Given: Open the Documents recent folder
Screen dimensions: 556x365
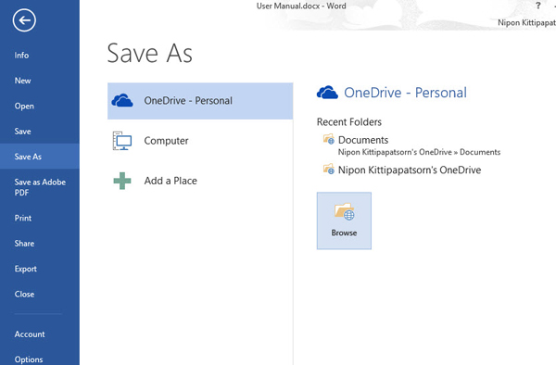Looking at the screenshot, I should coord(411,145).
